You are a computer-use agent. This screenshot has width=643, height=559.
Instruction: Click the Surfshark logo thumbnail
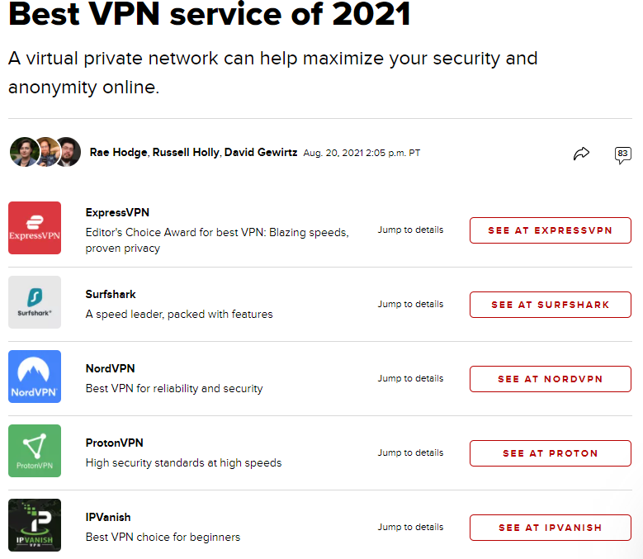(35, 302)
